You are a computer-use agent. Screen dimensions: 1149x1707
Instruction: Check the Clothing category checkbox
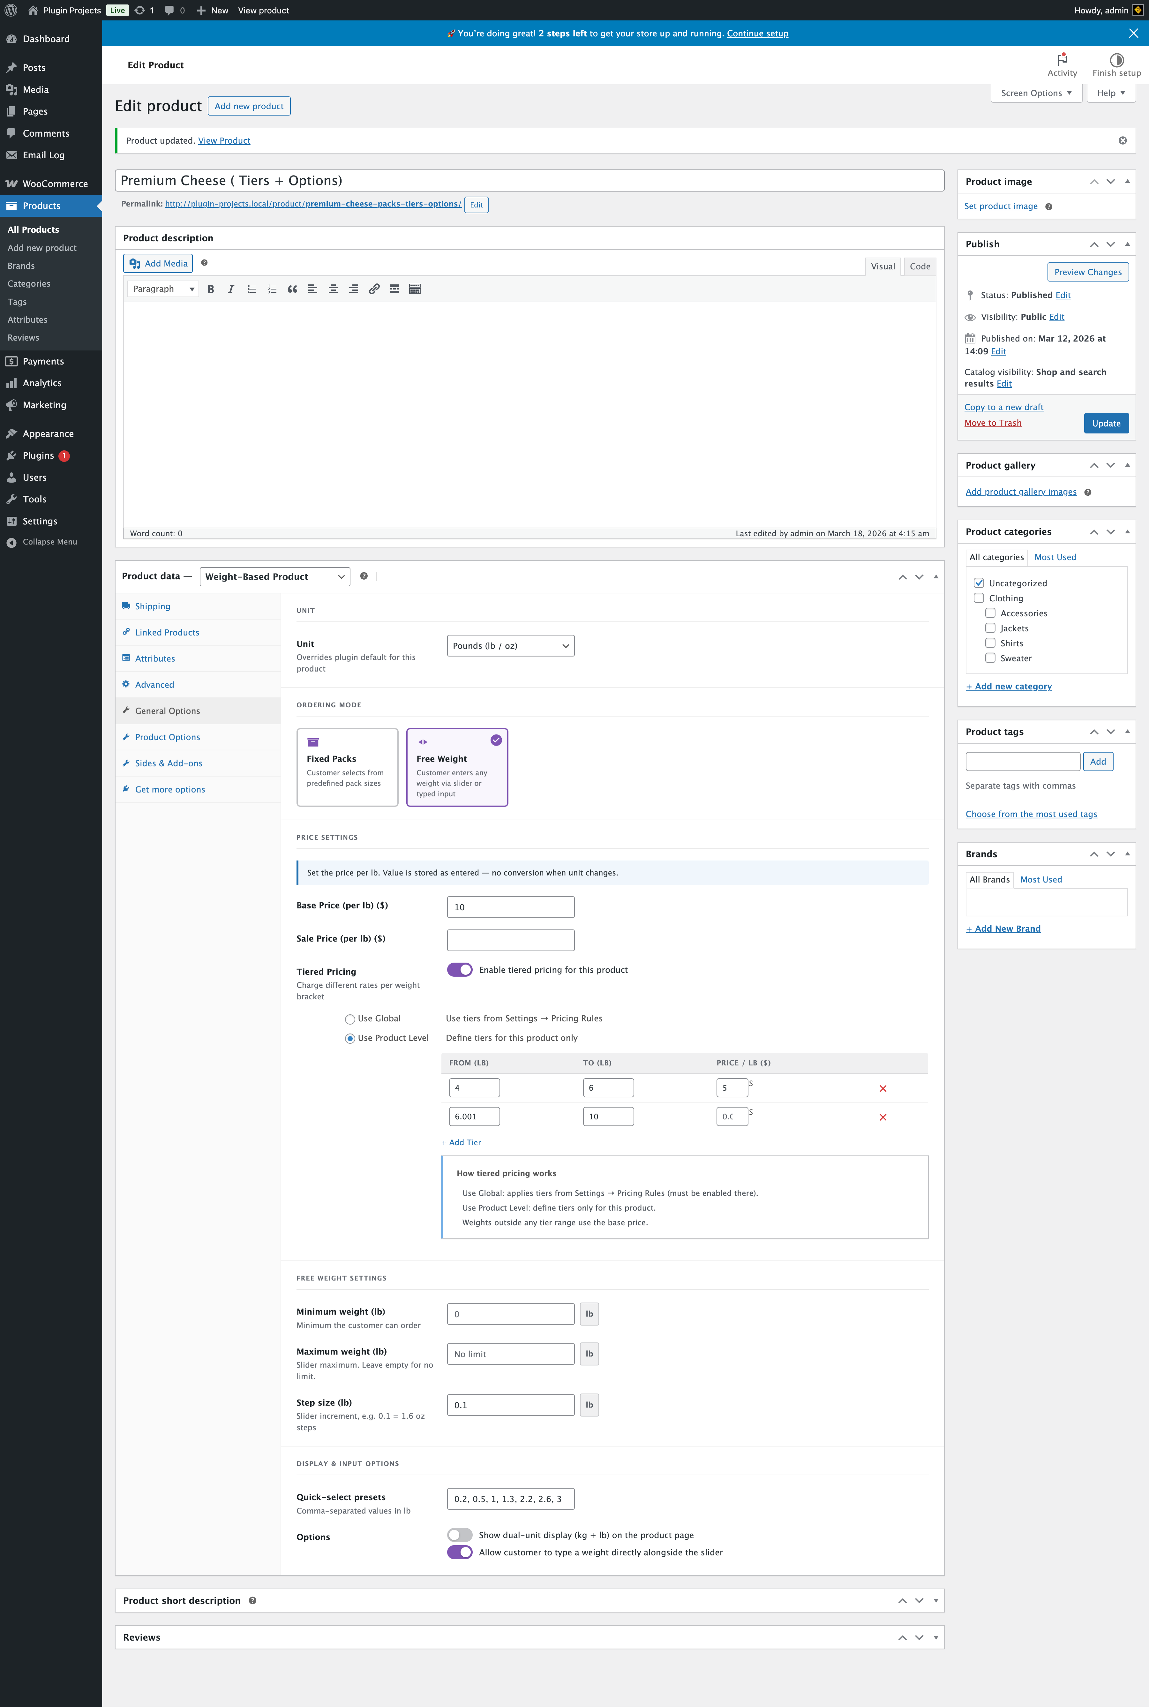coord(978,598)
